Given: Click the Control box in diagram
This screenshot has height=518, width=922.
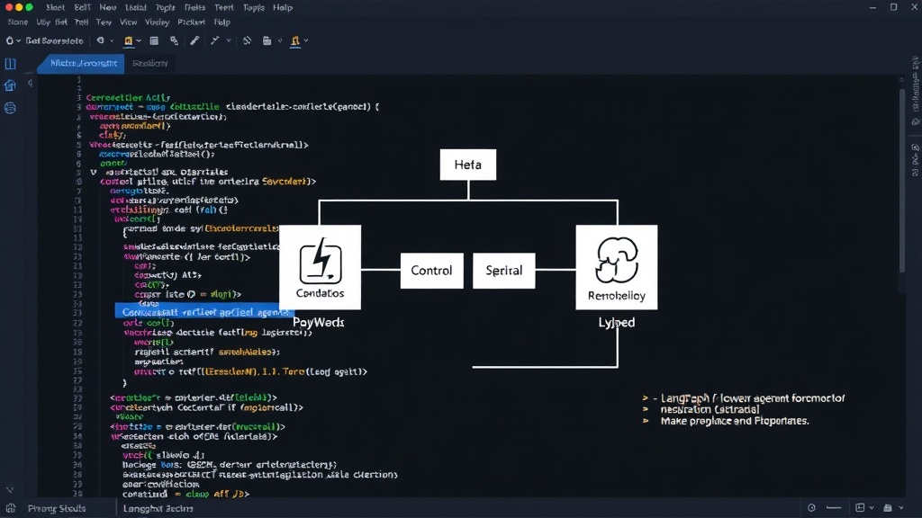Looking at the screenshot, I should coord(431,270).
